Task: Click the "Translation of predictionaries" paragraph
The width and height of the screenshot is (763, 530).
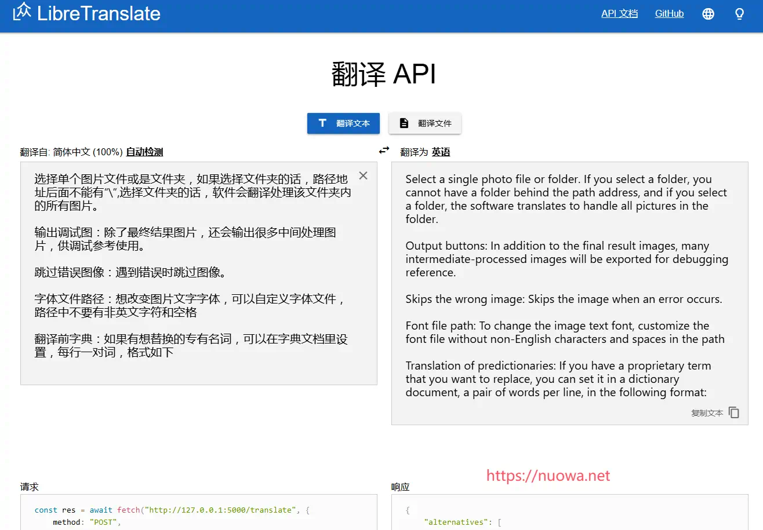Action: click(558, 379)
